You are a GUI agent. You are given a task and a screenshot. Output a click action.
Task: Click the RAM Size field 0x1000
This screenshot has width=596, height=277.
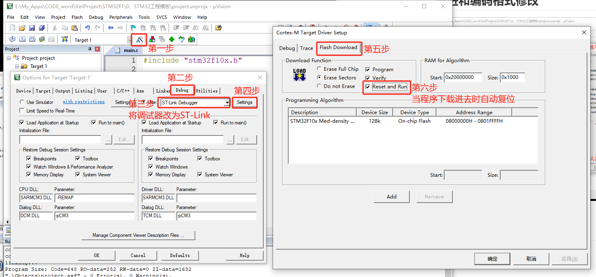click(512, 77)
